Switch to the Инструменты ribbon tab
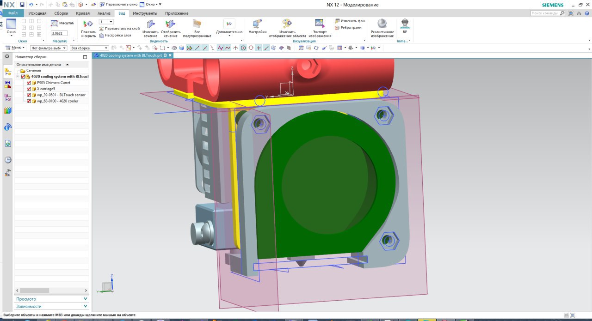592x321 pixels. click(145, 13)
